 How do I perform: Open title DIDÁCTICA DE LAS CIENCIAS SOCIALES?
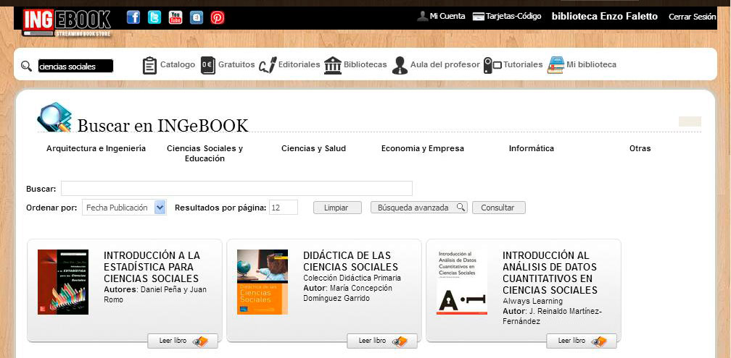click(x=350, y=261)
